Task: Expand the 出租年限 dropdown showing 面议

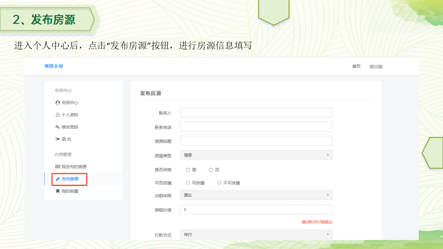Action: tap(256, 195)
